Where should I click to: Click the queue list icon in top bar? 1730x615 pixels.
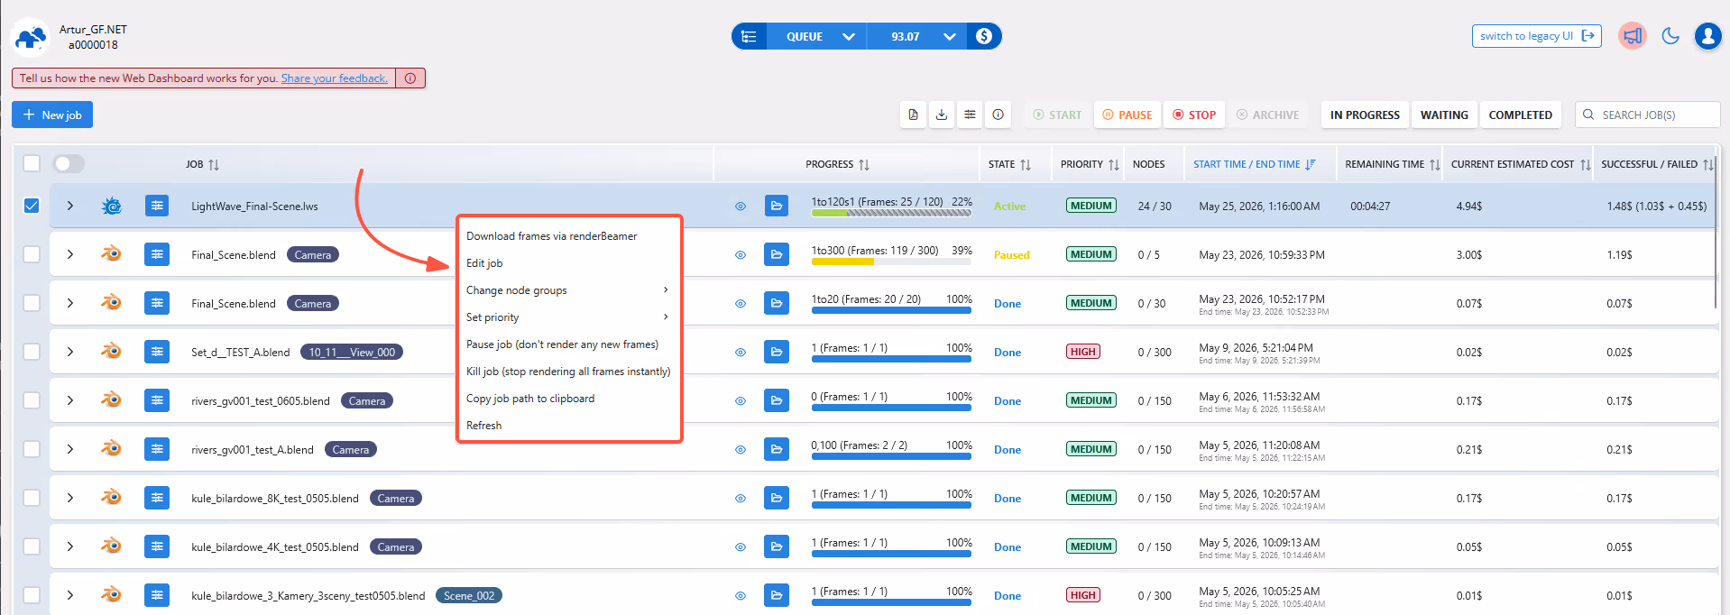coord(749,36)
